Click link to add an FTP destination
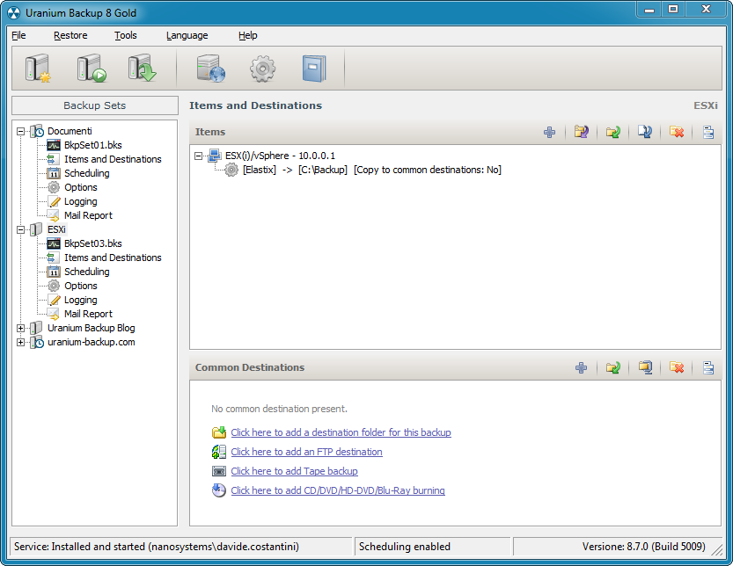 pos(306,452)
